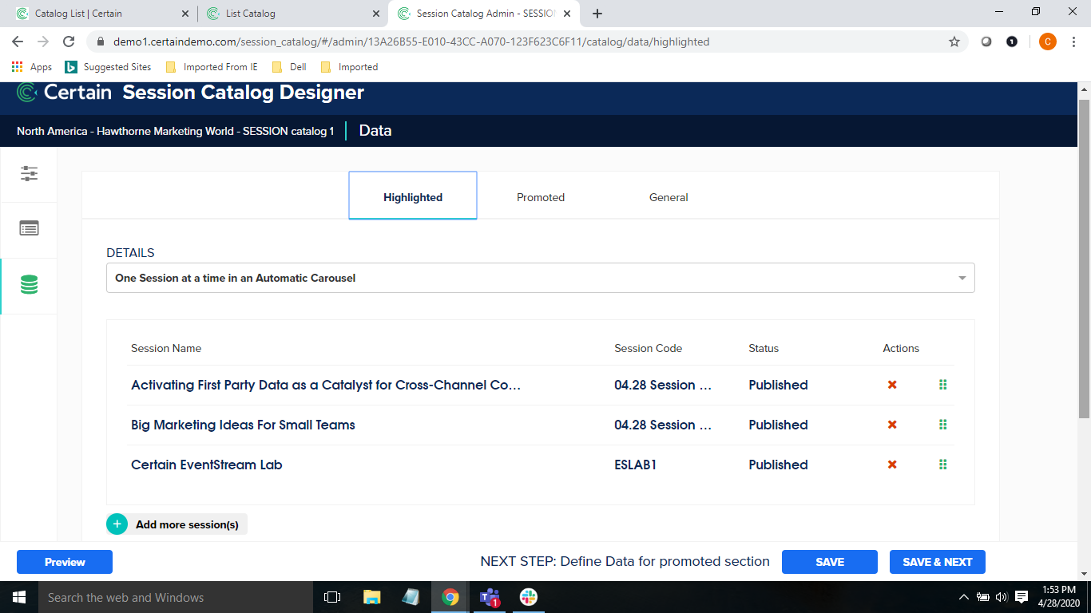Image resolution: width=1091 pixels, height=613 pixels.
Task: Click the browser address bar URL
Action: point(411,42)
